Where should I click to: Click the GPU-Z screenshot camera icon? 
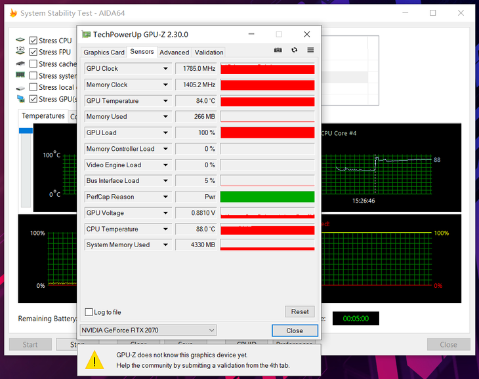(x=278, y=50)
